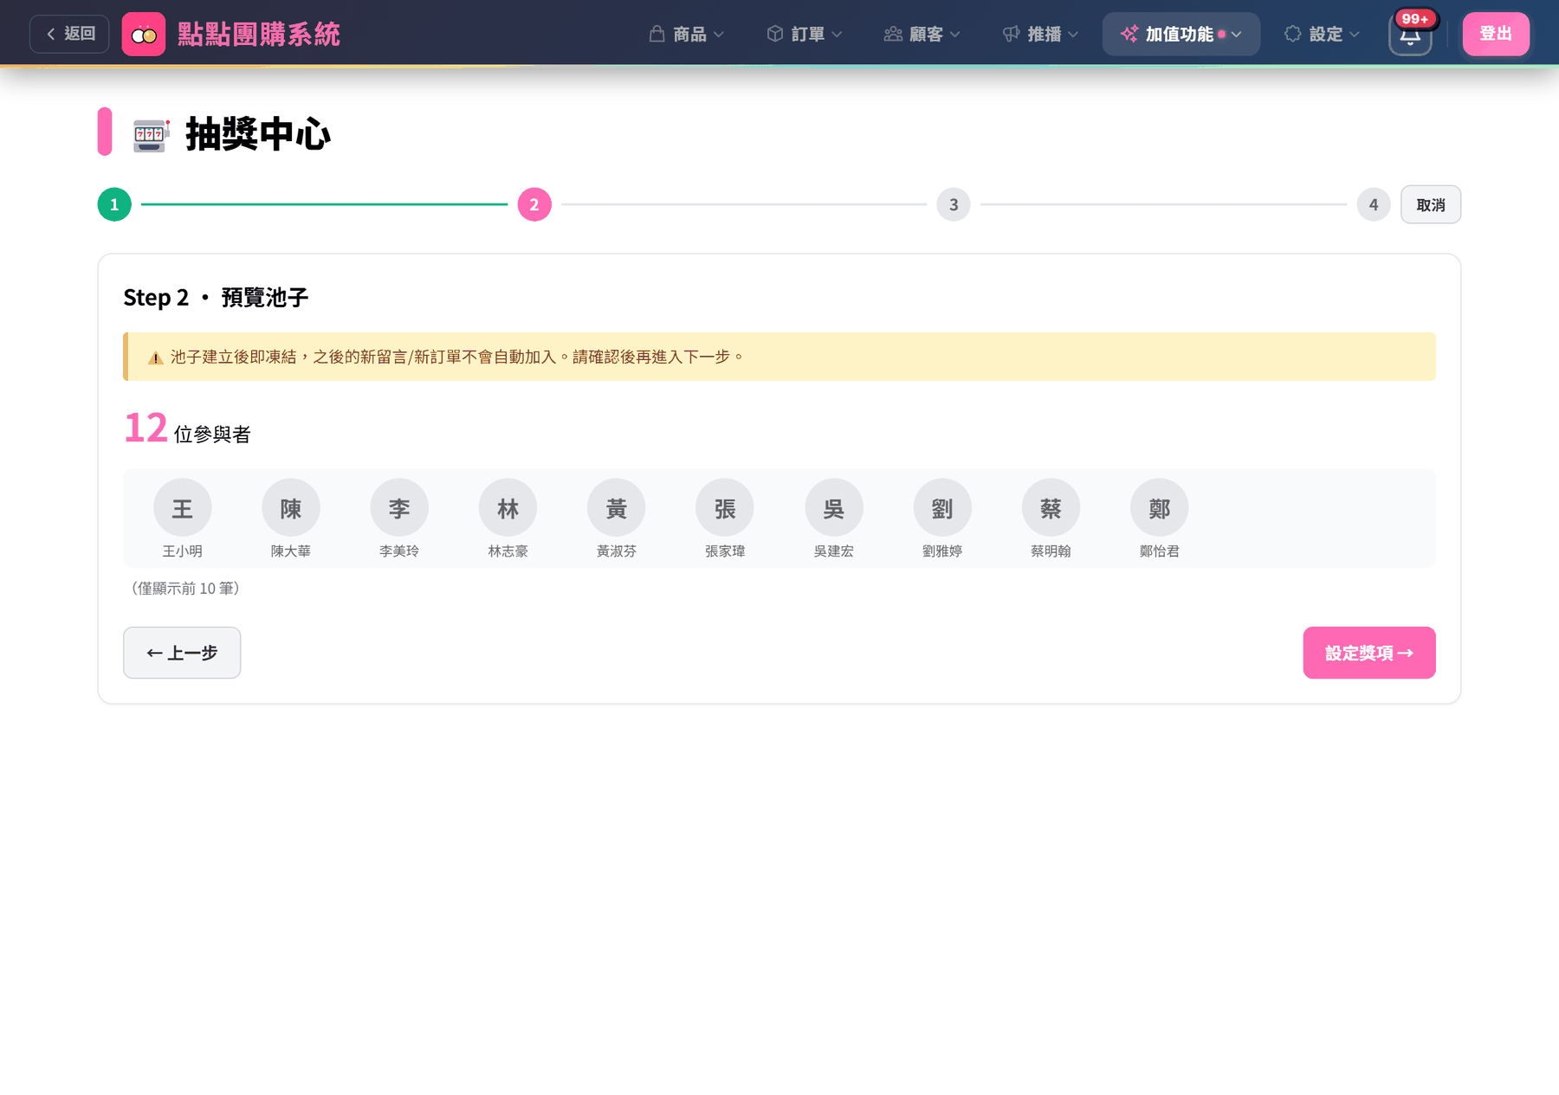This screenshot has height=1095, width=1559.
Task: Select the 吳 avatar for 吳建宏
Action: click(x=834, y=508)
